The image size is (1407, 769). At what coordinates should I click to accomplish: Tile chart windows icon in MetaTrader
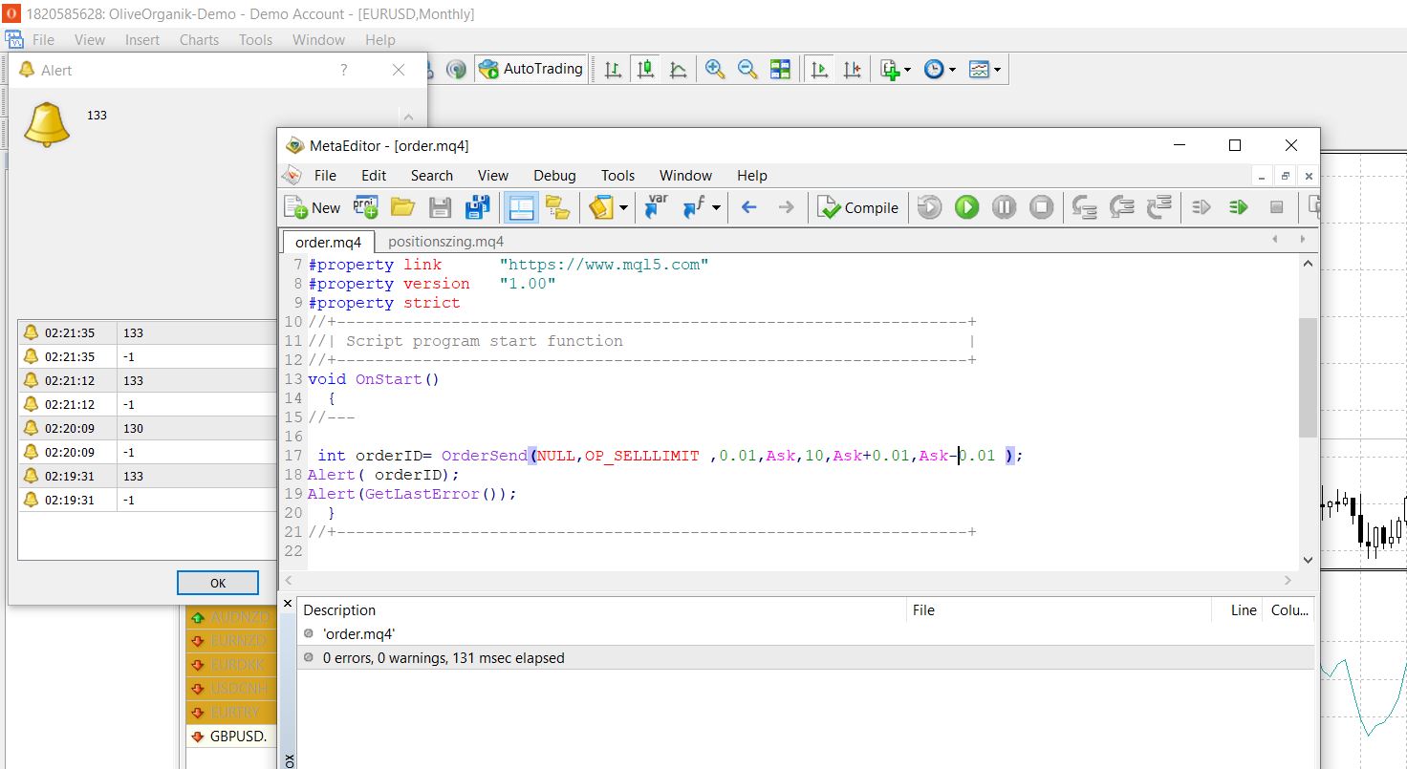pyautogui.click(x=780, y=69)
